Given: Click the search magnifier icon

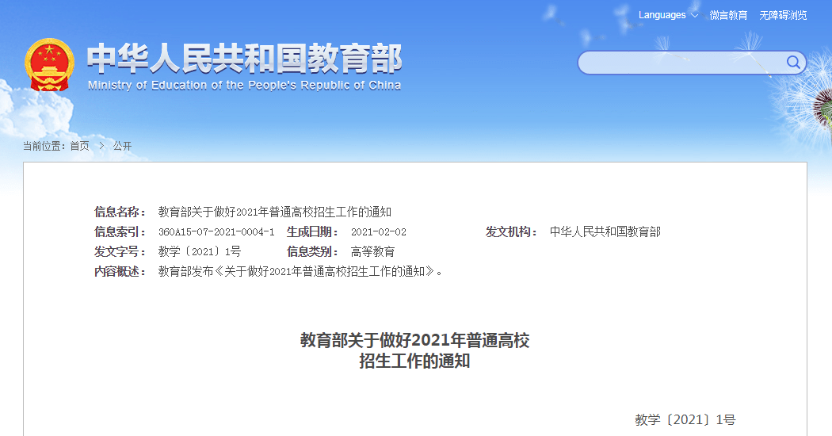Looking at the screenshot, I should (792, 63).
